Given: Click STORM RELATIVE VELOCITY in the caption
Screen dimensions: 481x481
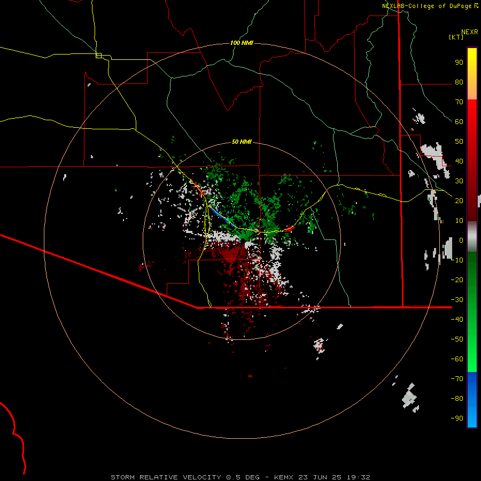Looking at the screenshot, I should coord(166,477).
